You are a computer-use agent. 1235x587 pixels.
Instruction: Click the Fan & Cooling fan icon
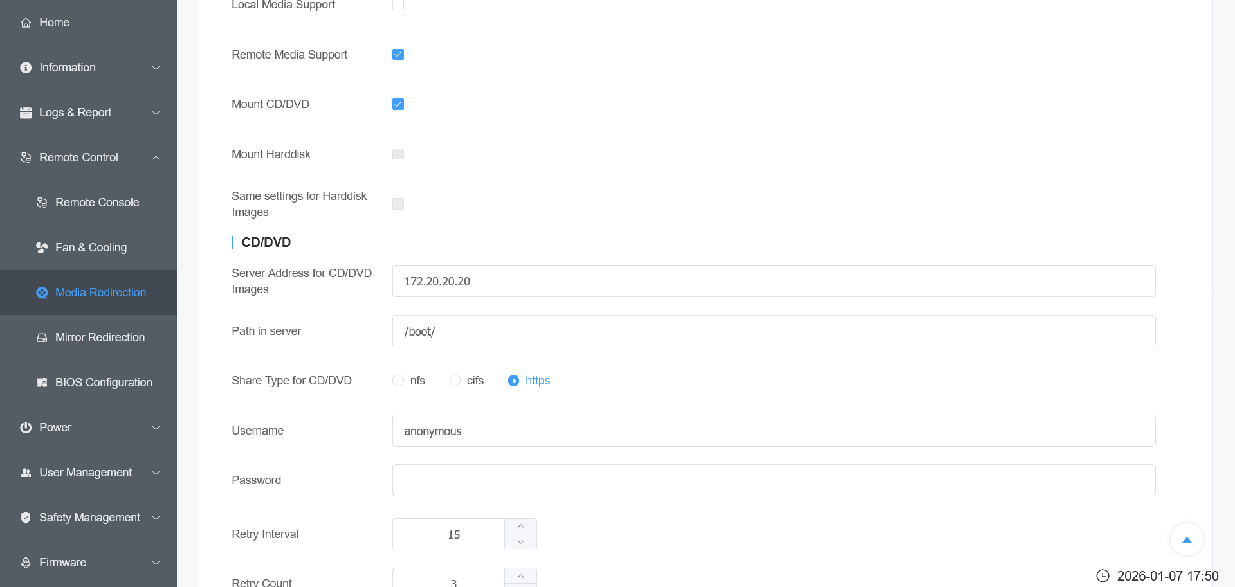point(42,248)
